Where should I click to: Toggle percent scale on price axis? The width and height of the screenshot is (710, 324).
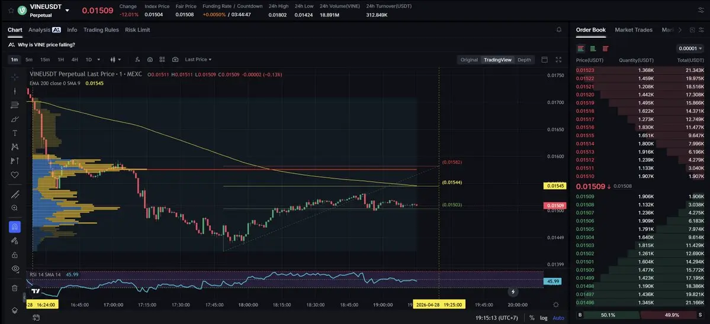click(x=532, y=317)
